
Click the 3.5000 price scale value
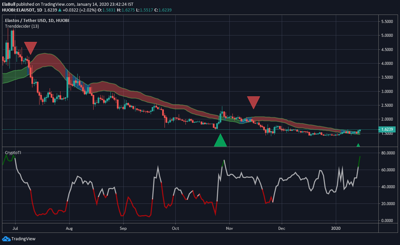coord(387,77)
